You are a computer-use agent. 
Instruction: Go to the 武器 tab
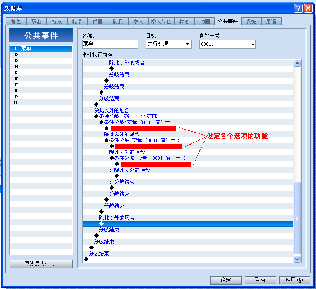click(97, 21)
